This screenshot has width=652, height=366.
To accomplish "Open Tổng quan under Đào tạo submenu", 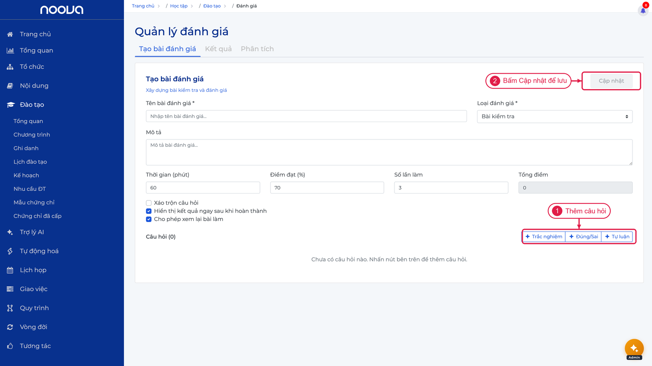I will pos(28,121).
